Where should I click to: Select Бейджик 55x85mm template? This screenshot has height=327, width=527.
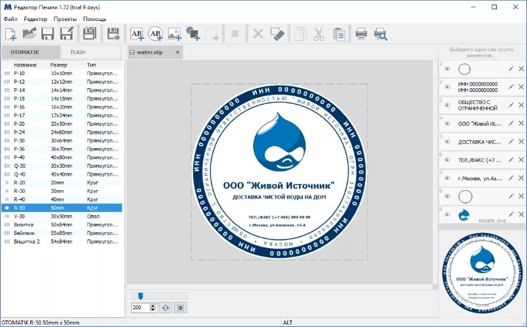pyautogui.click(x=62, y=233)
